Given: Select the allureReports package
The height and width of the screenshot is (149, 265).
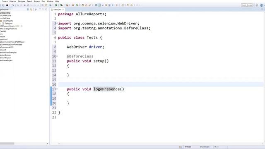Looking at the screenshot, I should (7, 21).
